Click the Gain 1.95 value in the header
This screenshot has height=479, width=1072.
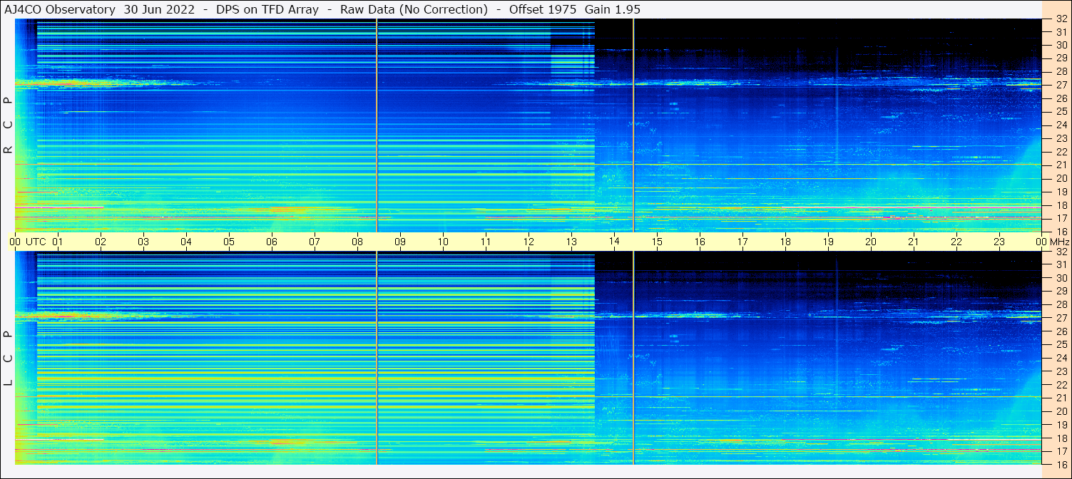[612, 9]
